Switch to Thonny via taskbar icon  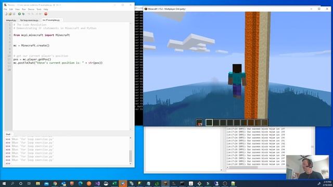(174, 183)
